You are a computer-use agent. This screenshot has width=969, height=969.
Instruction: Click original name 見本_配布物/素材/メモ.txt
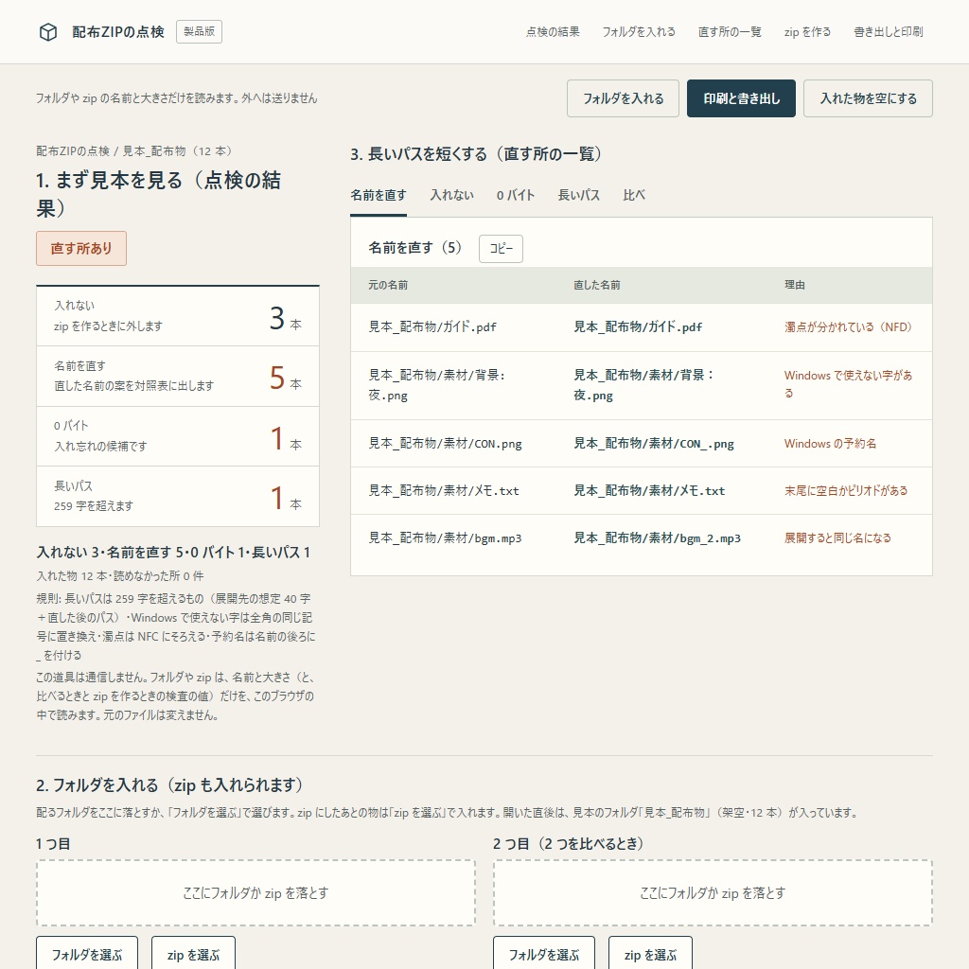[x=444, y=491]
